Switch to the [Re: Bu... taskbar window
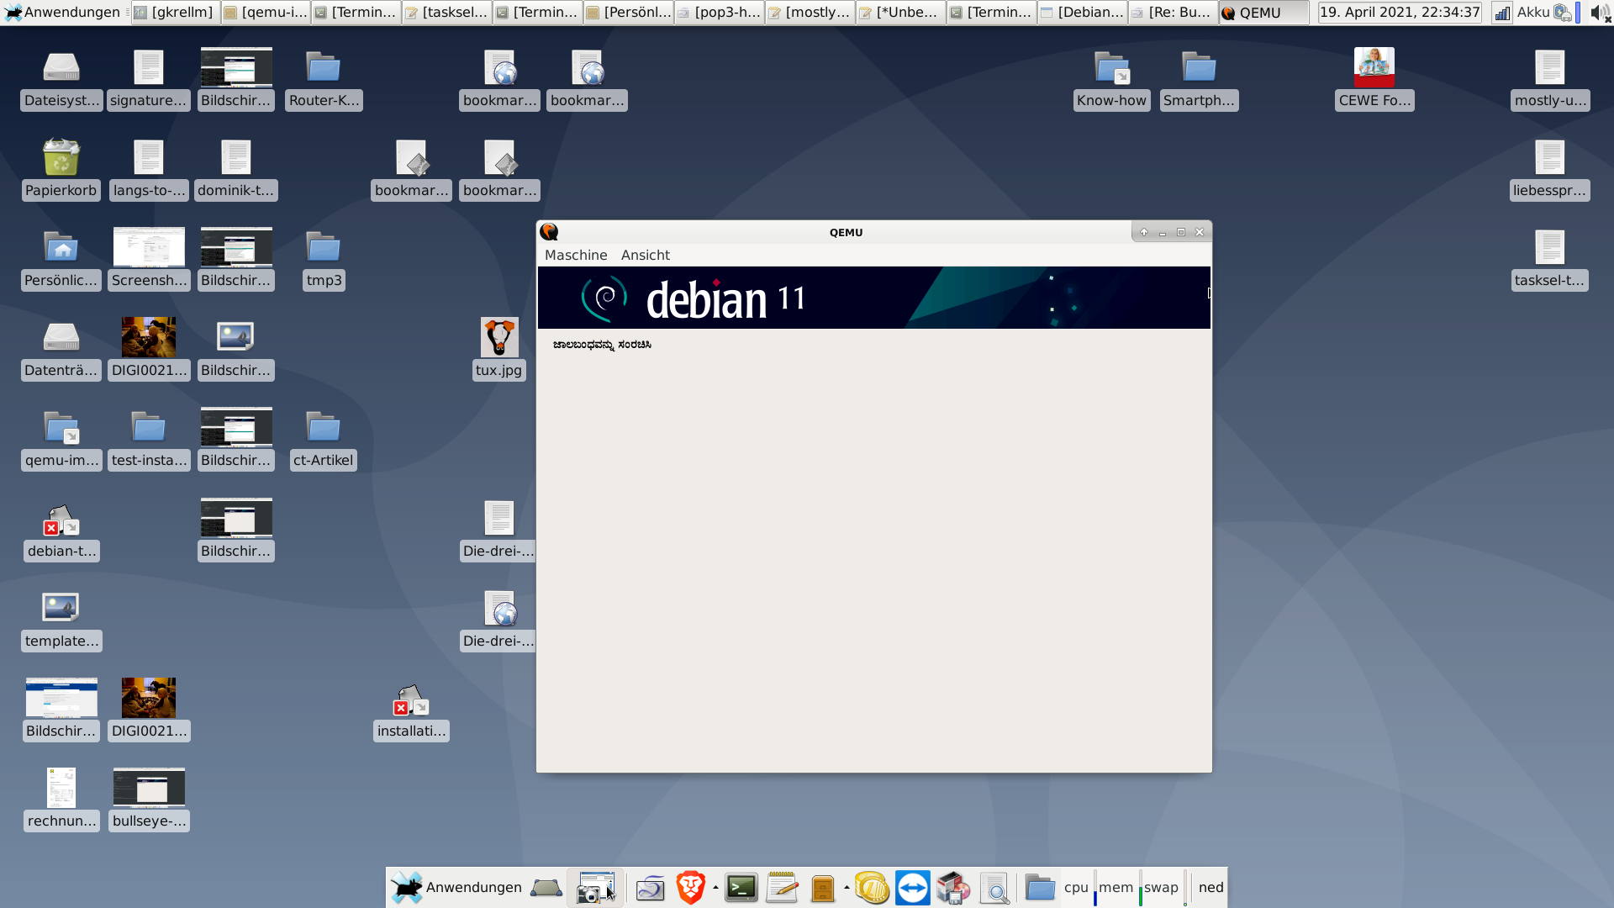 pos(1174,12)
